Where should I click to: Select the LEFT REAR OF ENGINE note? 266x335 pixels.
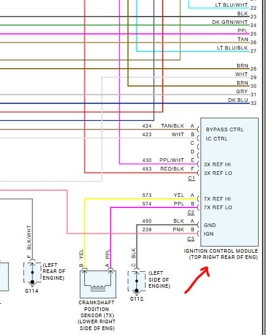(53, 271)
